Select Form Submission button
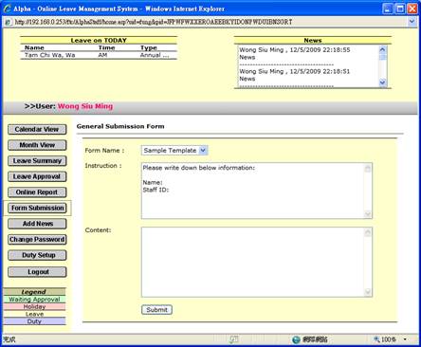The width and height of the screenshot is (421, 347). [x=37, y=208]
